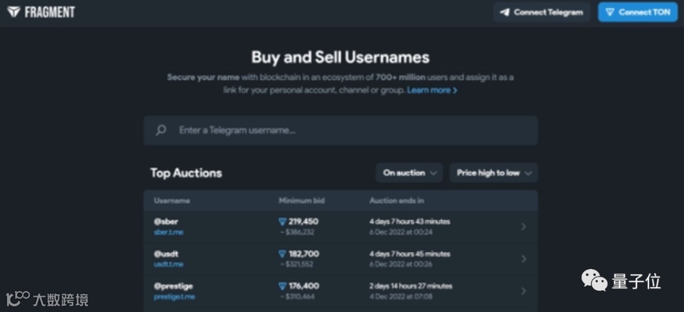Click the 182,700 minimum bid value

(x=303, y=254)
